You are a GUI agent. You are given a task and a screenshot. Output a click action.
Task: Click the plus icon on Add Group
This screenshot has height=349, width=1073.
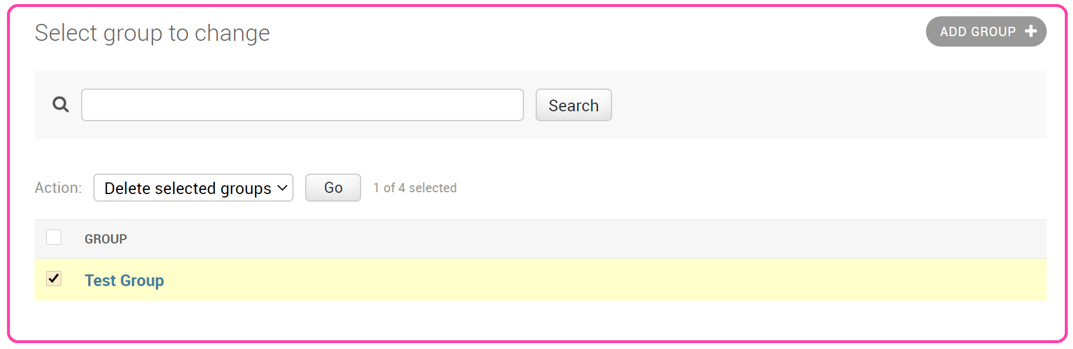click(1030, 31)
